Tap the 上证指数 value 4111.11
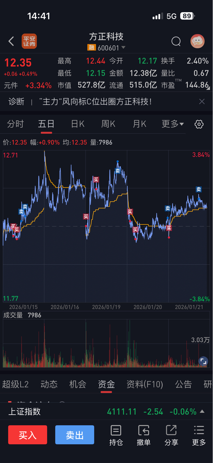This screenshot has width=213, height=463. pyautogui.click(x=122, y=412)
